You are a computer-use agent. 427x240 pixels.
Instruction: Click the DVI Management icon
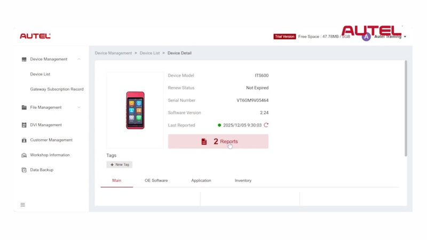24,125
